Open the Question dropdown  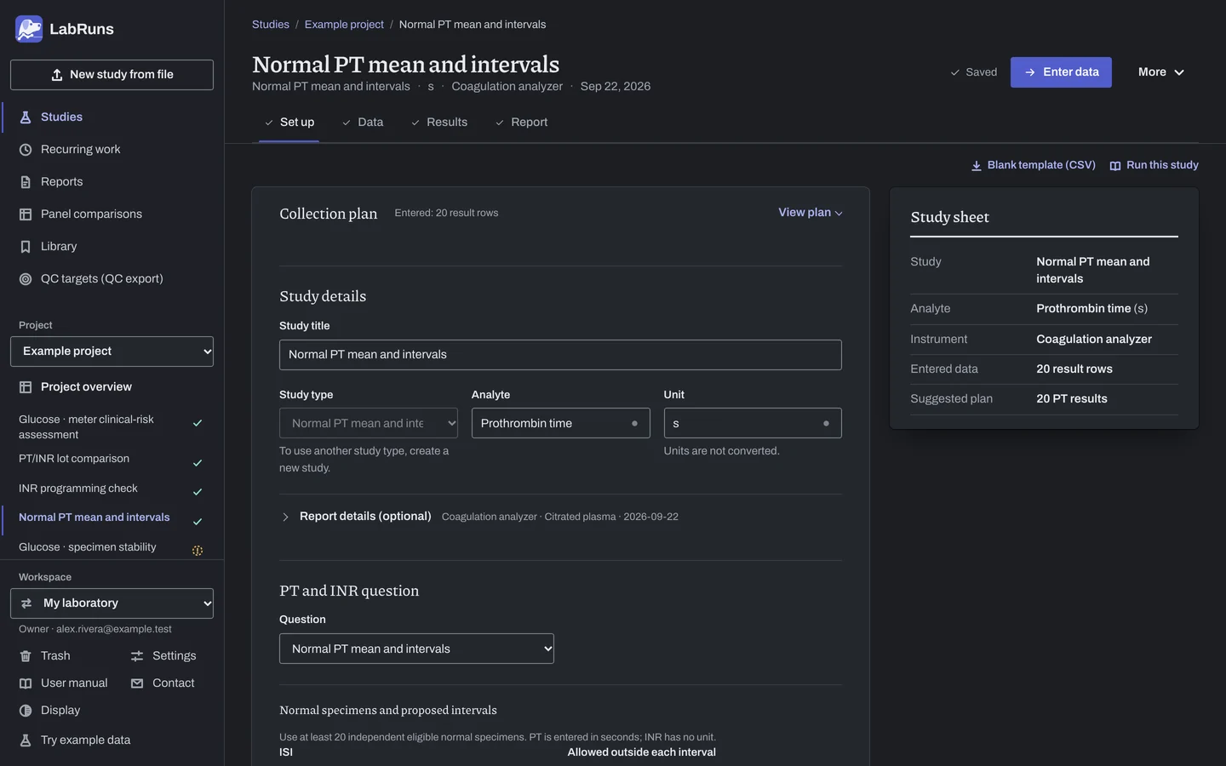416,649
